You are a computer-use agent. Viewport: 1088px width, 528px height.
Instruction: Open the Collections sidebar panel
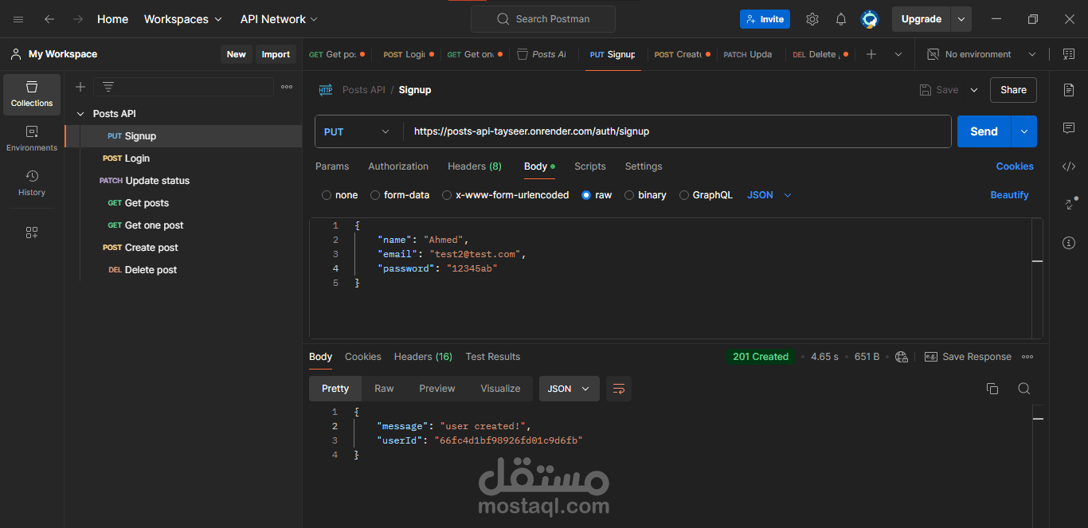click(x=32, y=94)
